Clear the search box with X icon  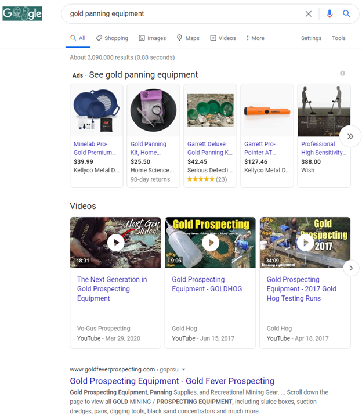click(x=309, y=14)
